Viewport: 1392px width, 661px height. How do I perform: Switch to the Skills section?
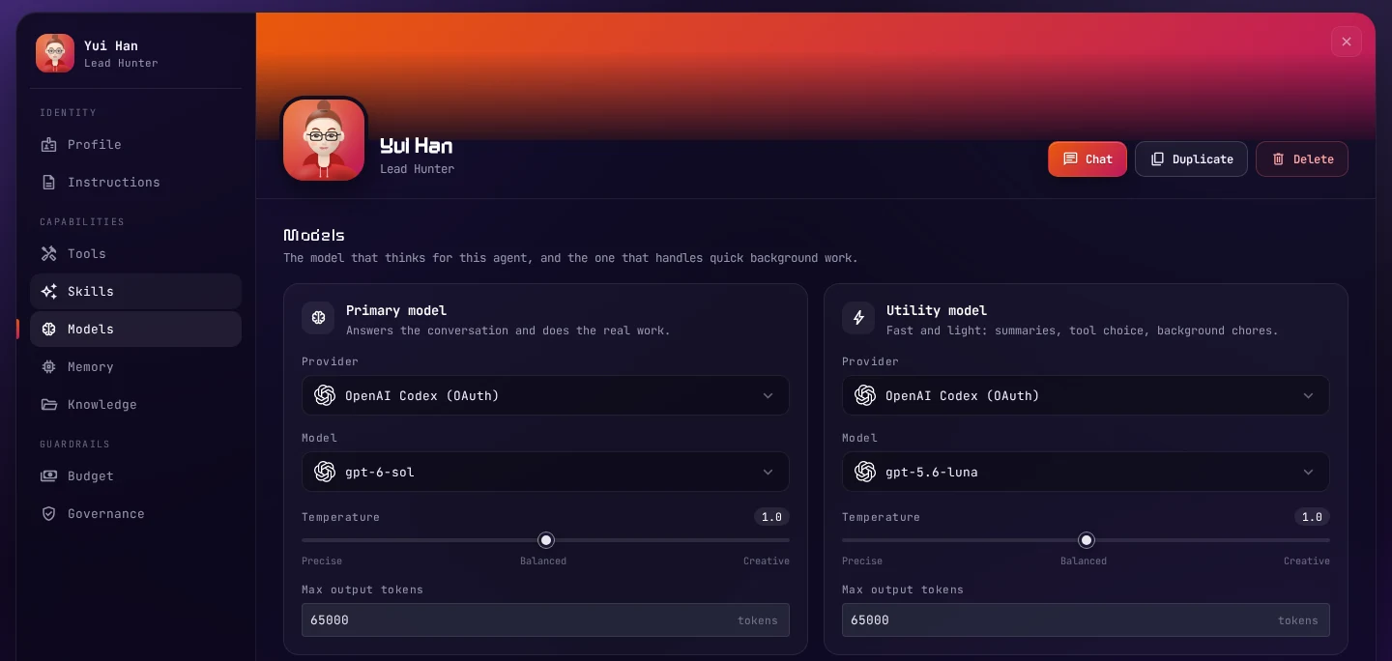[x=135, y=292]
